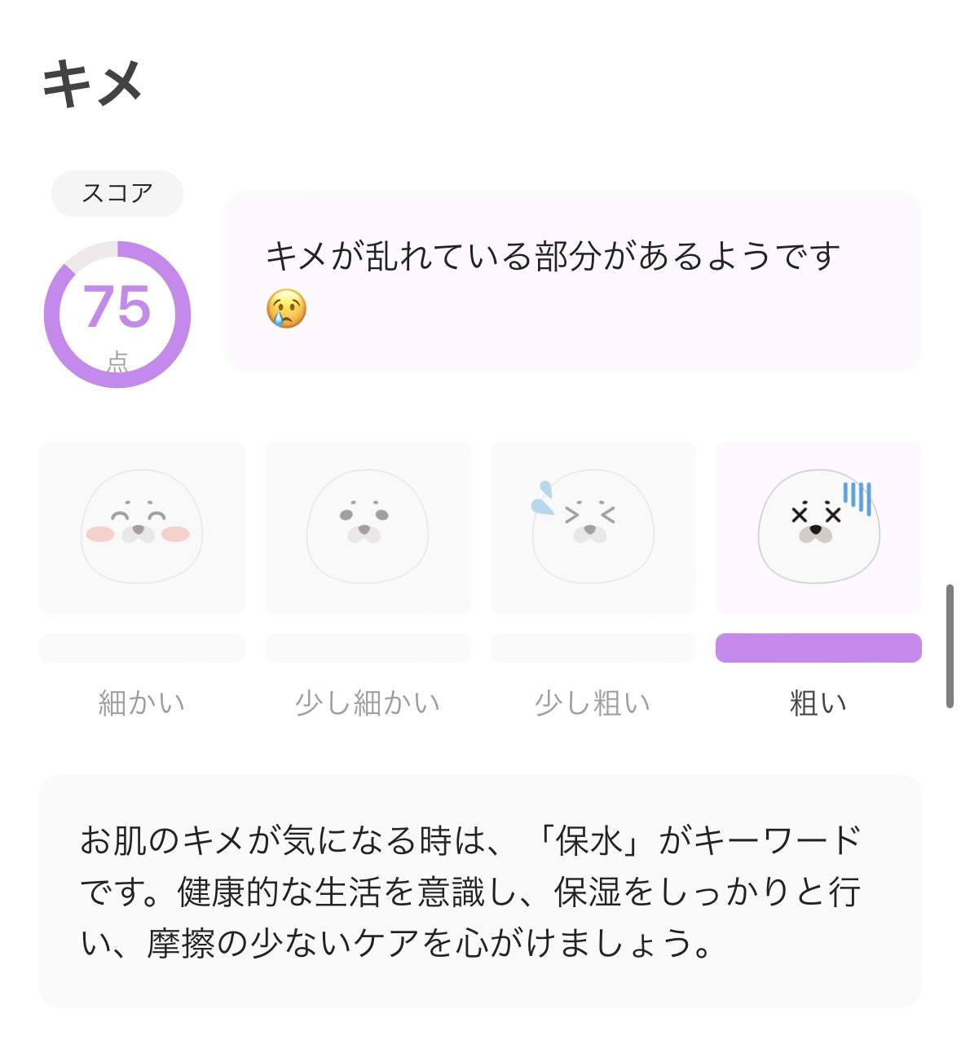Click the number 75 score text
This screenshot has width=961, height=1053.
(x=117, y=307)
